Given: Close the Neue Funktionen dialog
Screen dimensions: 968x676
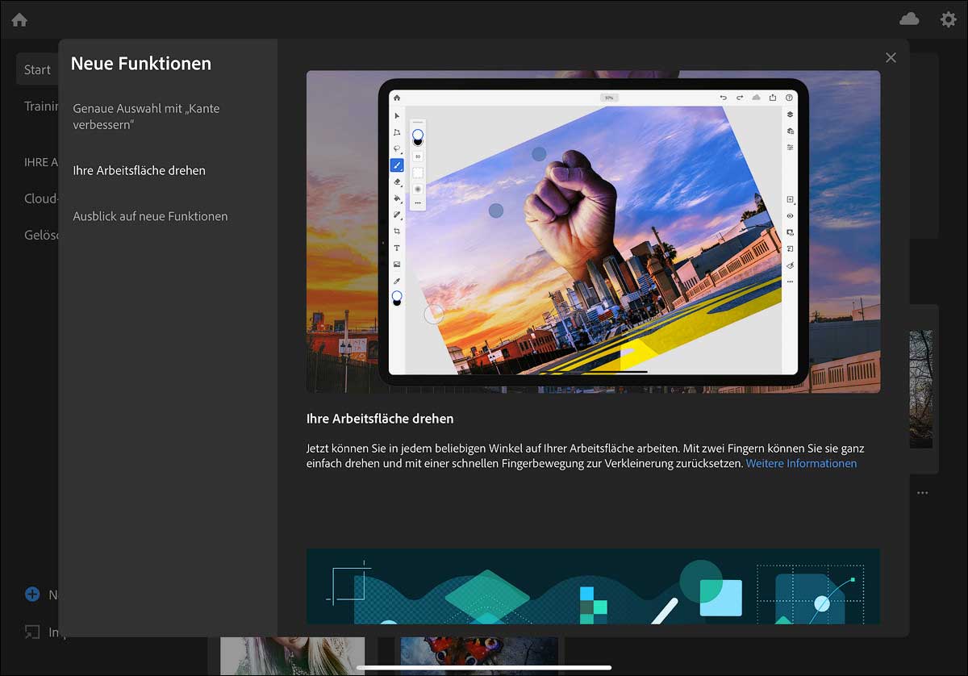Looking at the screenshot, I should pos(891,57).
